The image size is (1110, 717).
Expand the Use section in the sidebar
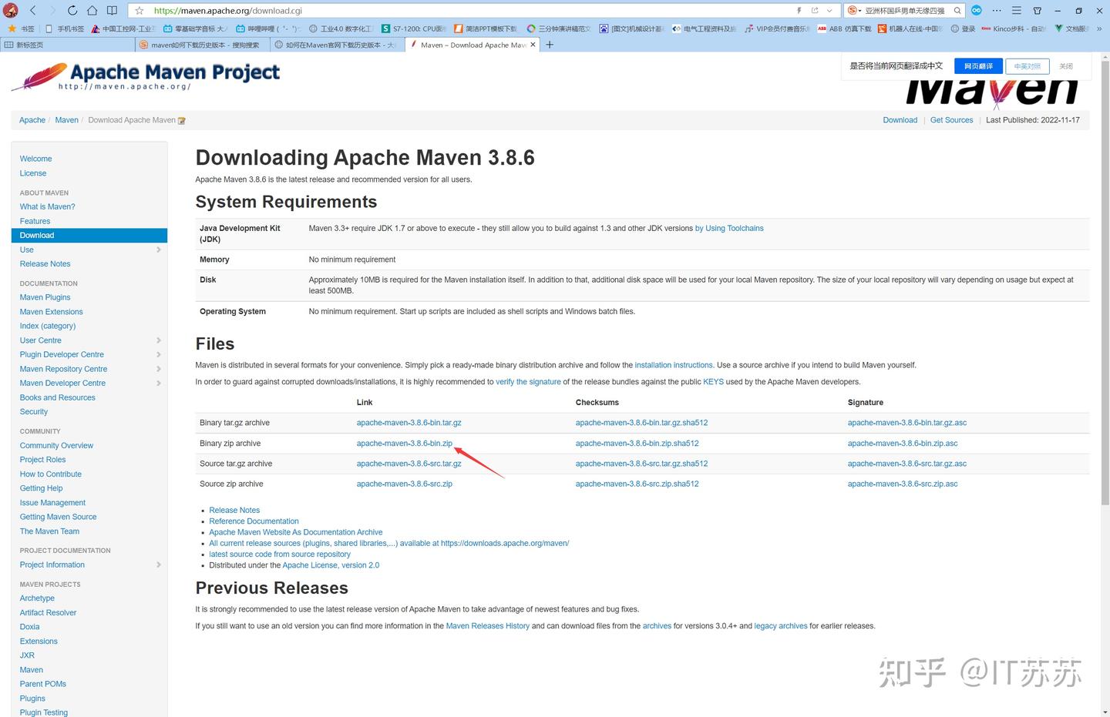click(x=159, y=250)
